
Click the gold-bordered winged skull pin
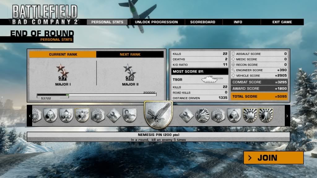(82, 115)
